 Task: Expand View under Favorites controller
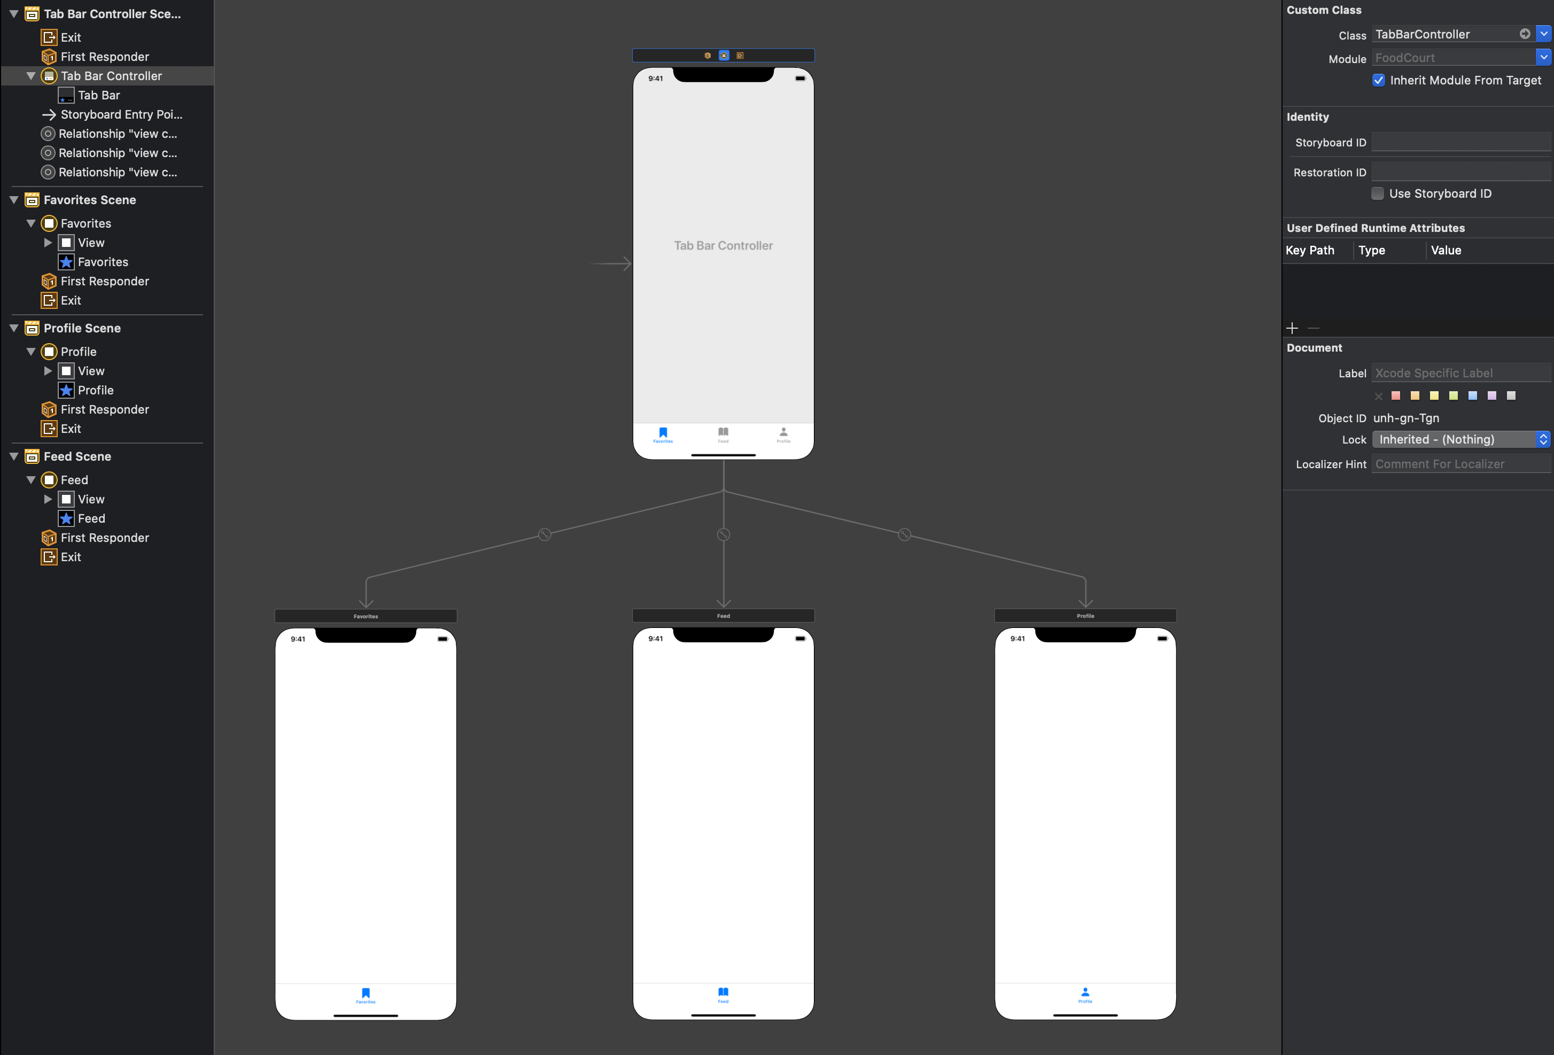[48, 243]
